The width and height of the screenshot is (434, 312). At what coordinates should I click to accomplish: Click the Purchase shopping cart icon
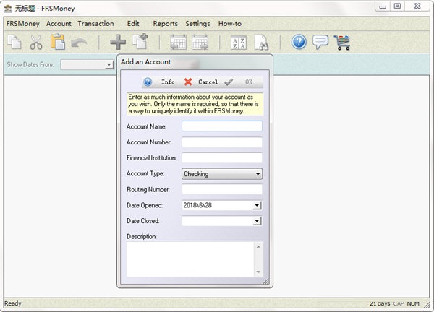(342, 43)
